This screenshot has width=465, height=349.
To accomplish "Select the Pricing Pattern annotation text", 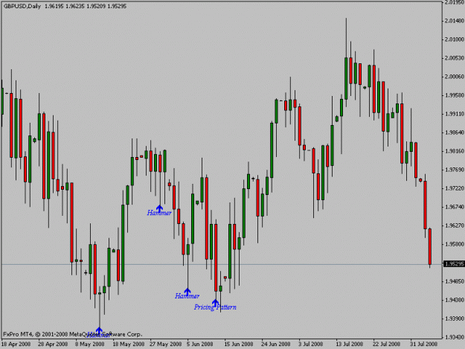I will [215, 307].
